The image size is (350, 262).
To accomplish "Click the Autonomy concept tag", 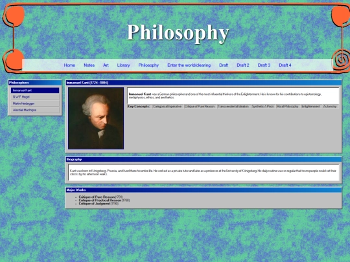I will (330, 107).
